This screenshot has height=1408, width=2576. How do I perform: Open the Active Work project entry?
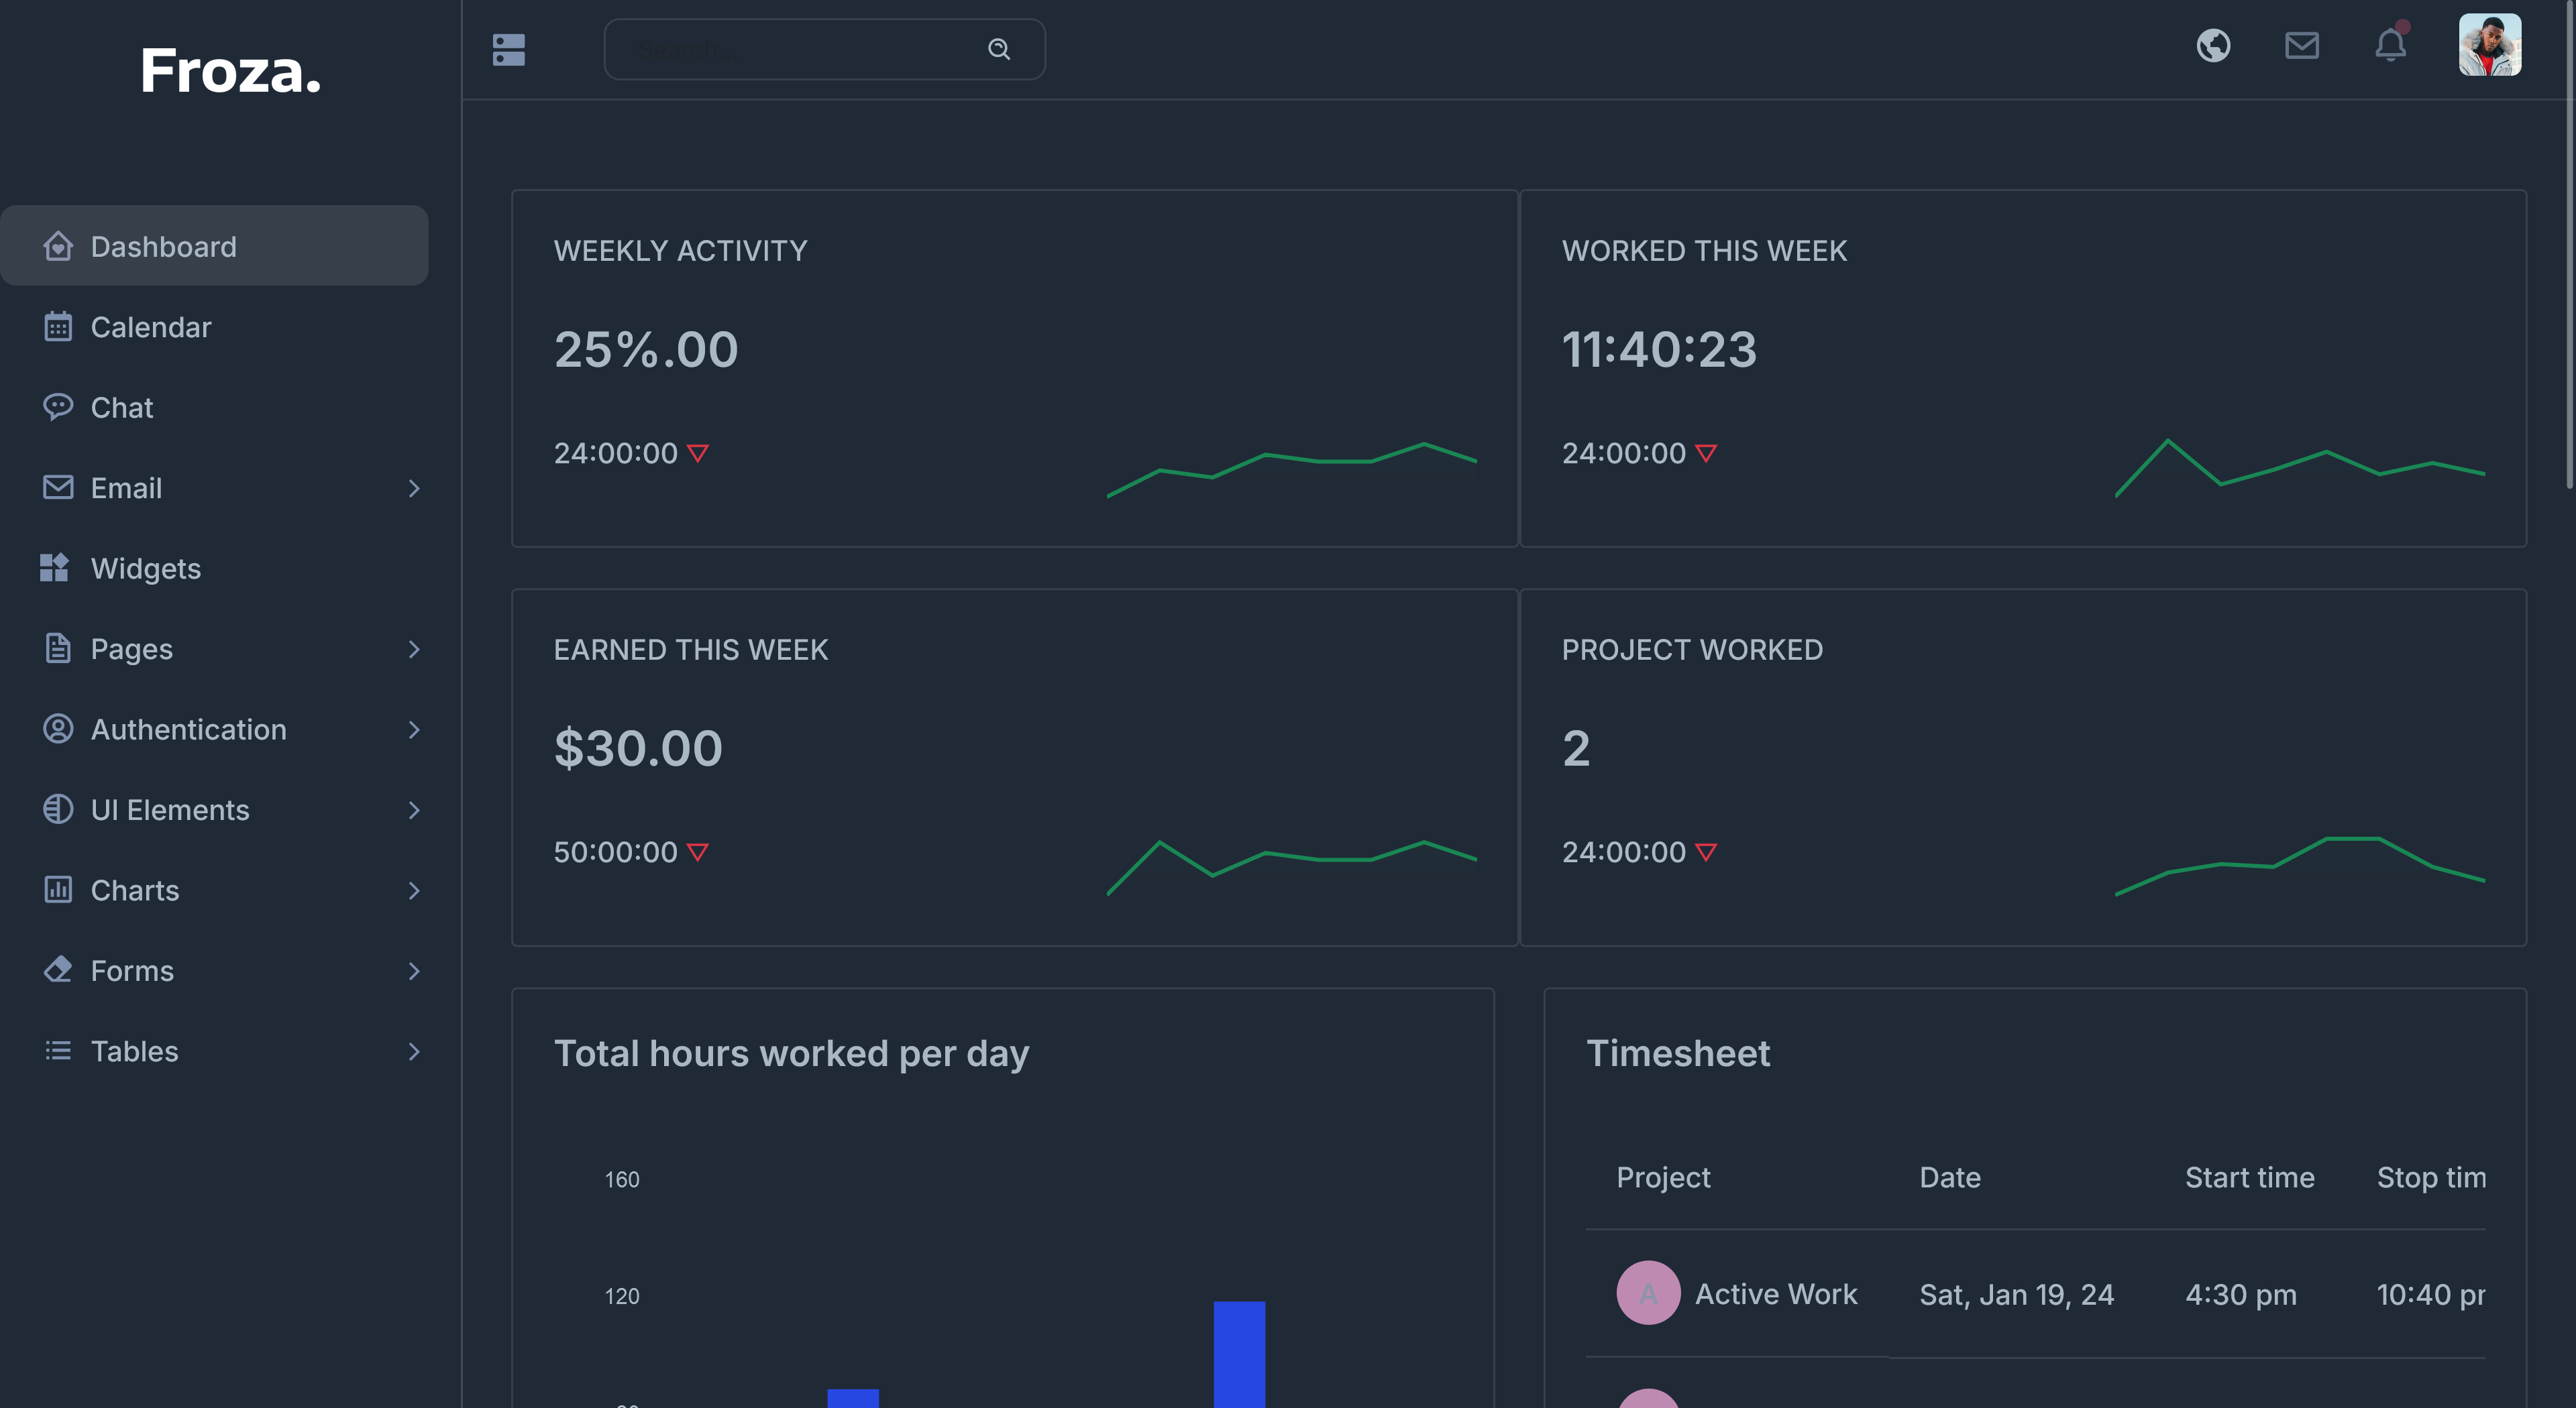point(1776,1293)
